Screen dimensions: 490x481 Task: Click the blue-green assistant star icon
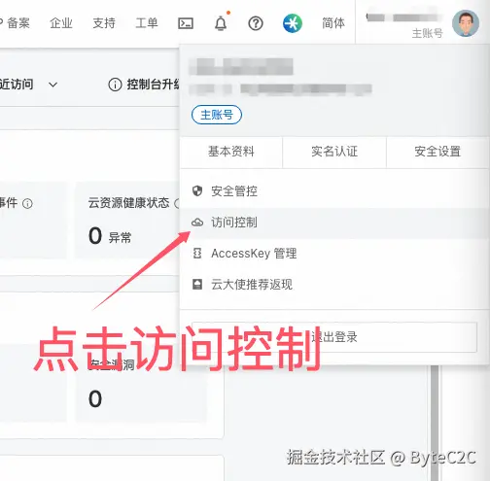[x=293, y=23]
